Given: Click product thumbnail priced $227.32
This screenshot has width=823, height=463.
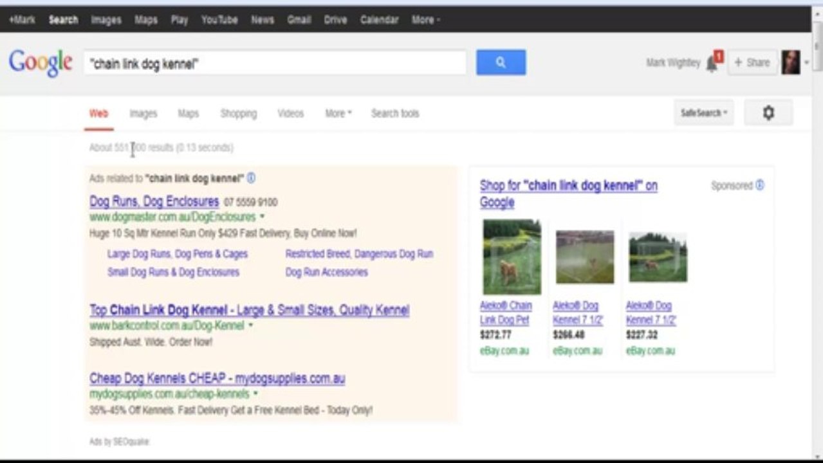Looking at the screenshot, I should [x=658, y=257].
